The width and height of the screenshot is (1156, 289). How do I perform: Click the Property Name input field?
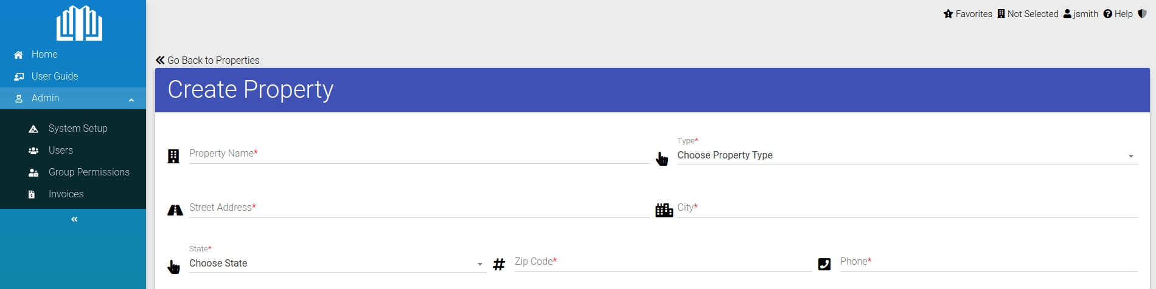pos(419,154)
